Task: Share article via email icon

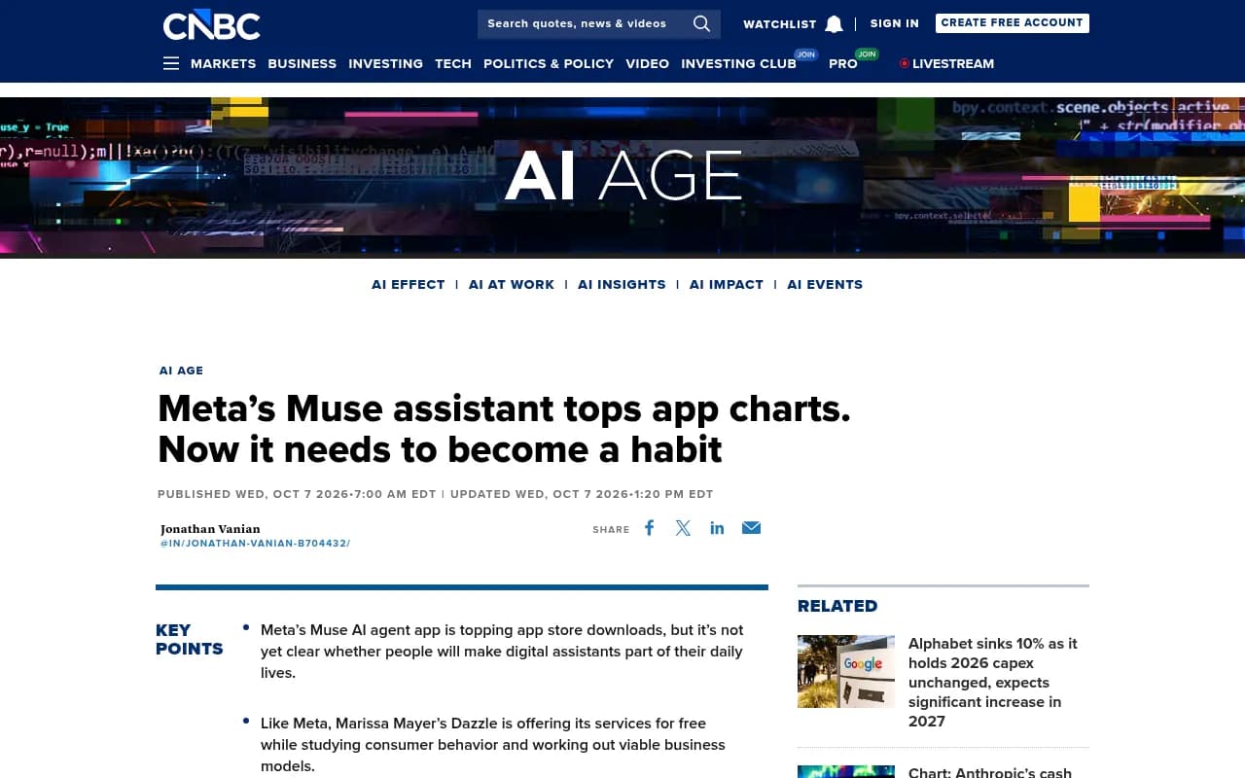Action: click(x=751, y=528)
